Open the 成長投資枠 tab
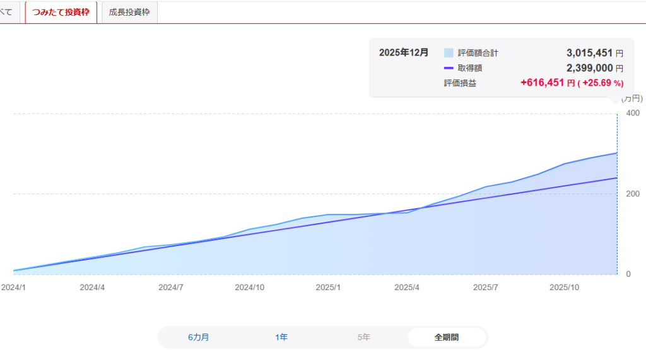This screenshot has width=646, height=350. (x=129, y=12)
